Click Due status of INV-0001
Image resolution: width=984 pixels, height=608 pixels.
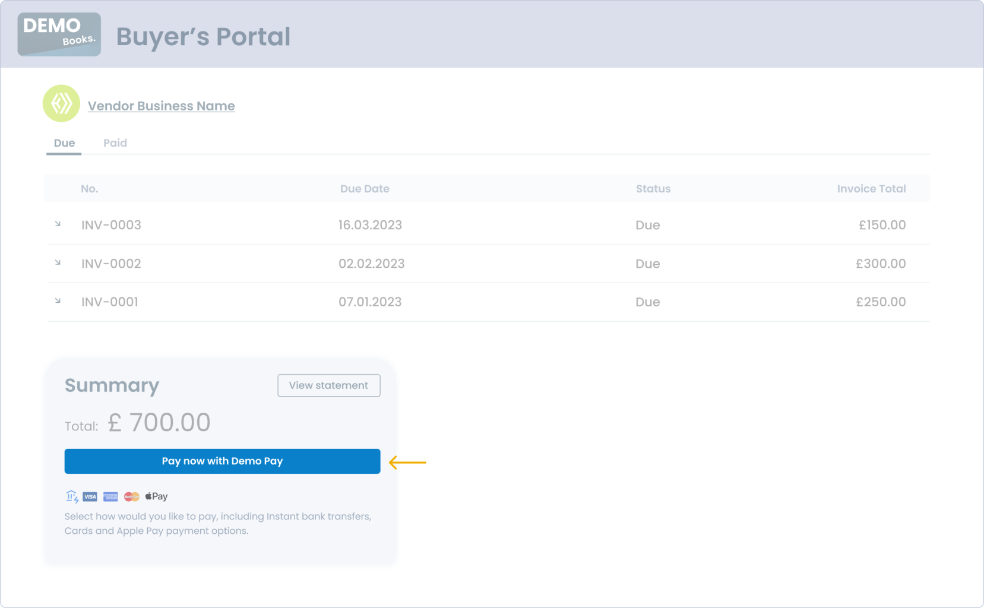tap(647, 302)
